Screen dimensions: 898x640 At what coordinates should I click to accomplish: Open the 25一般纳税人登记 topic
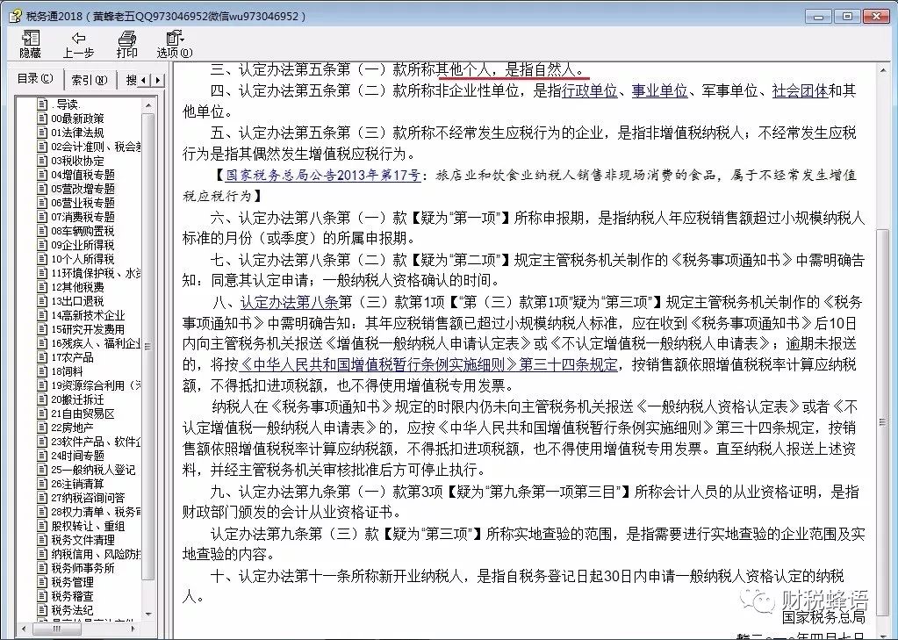pos(93,470)
